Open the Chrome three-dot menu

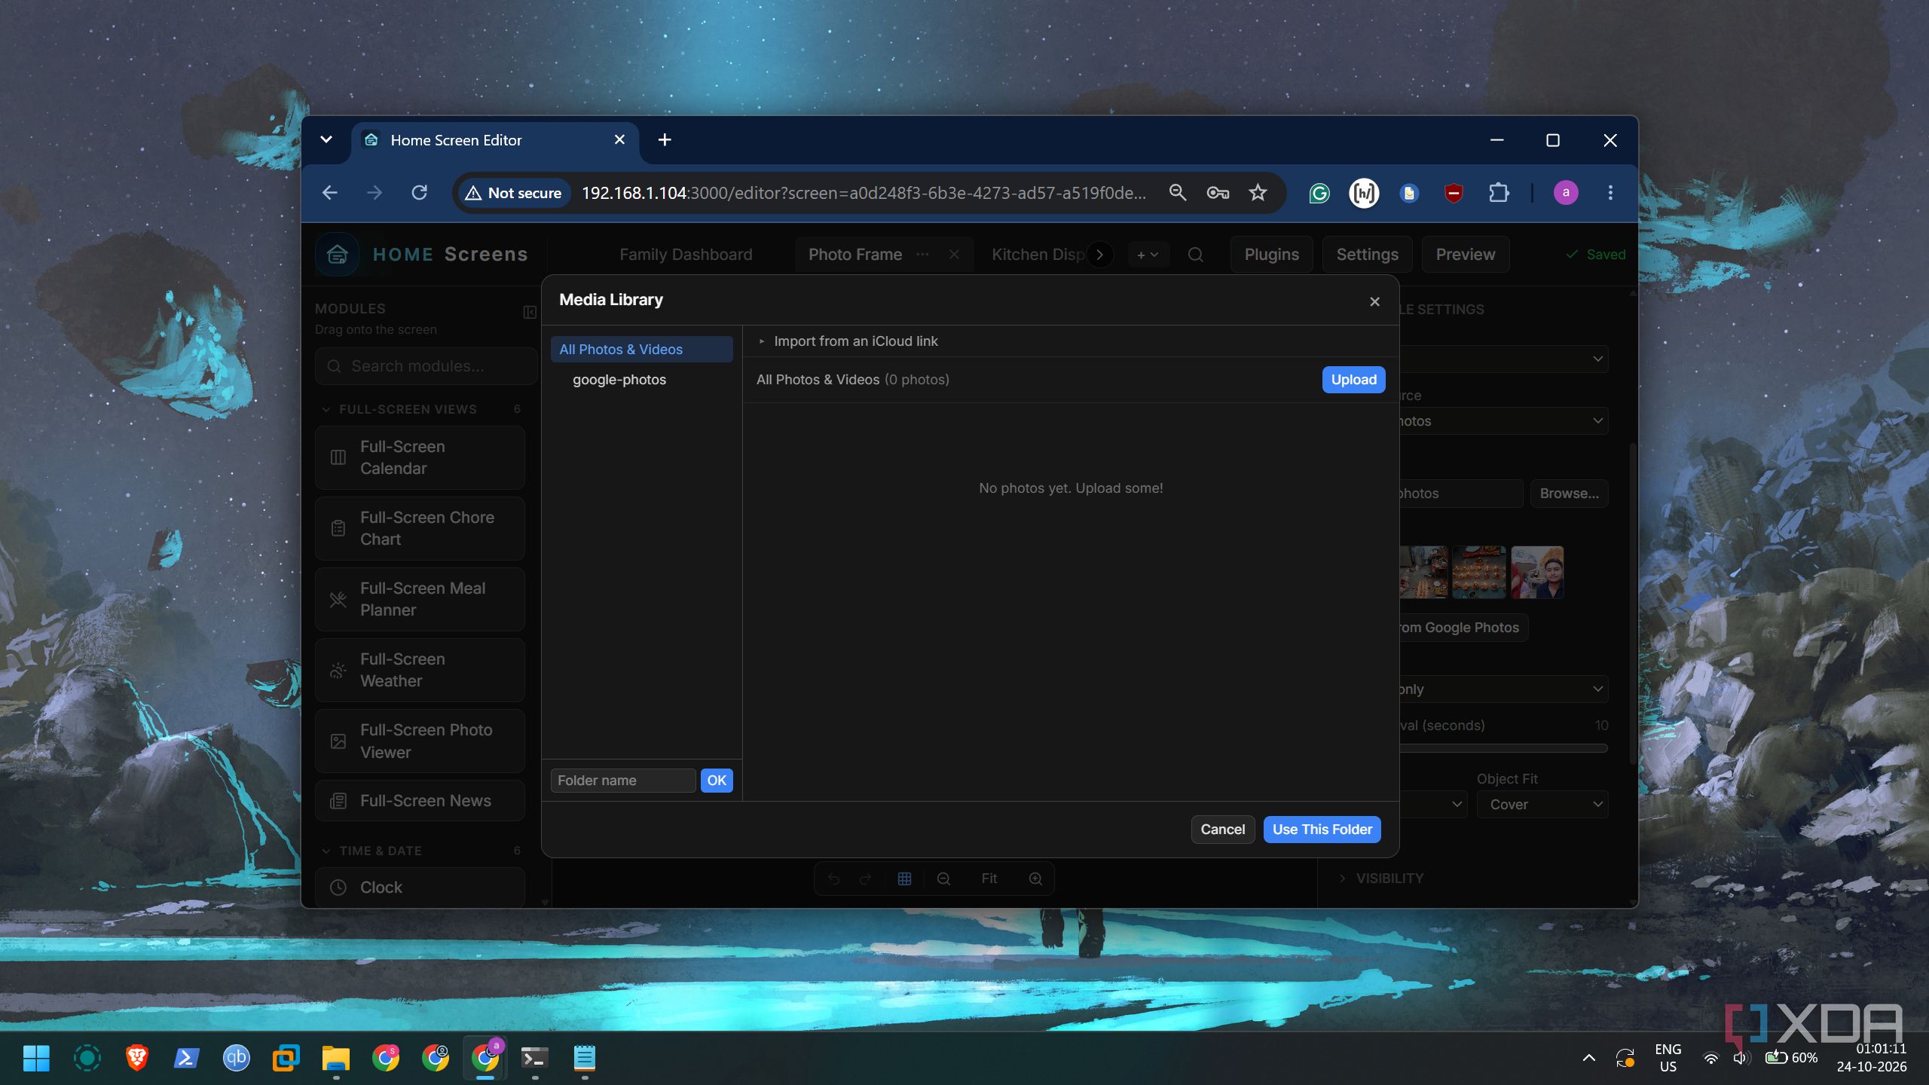(x=1610, y=193)
